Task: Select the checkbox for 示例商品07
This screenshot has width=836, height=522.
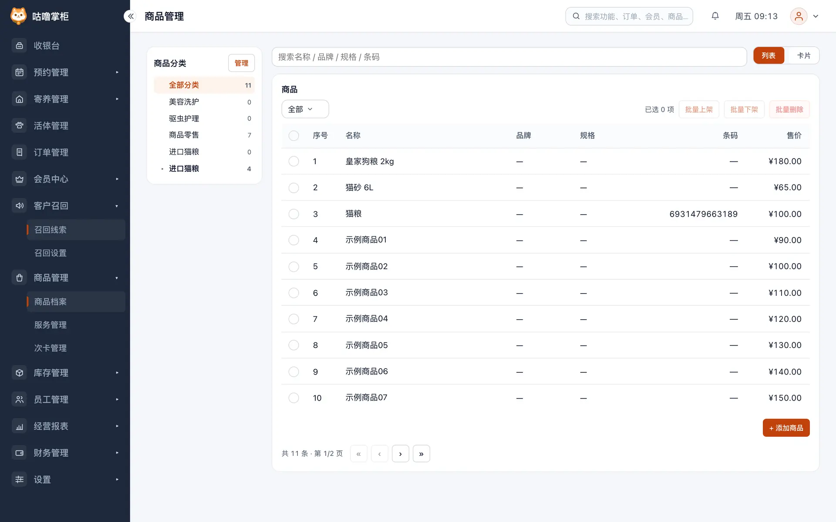Action: tap(294, 398)
